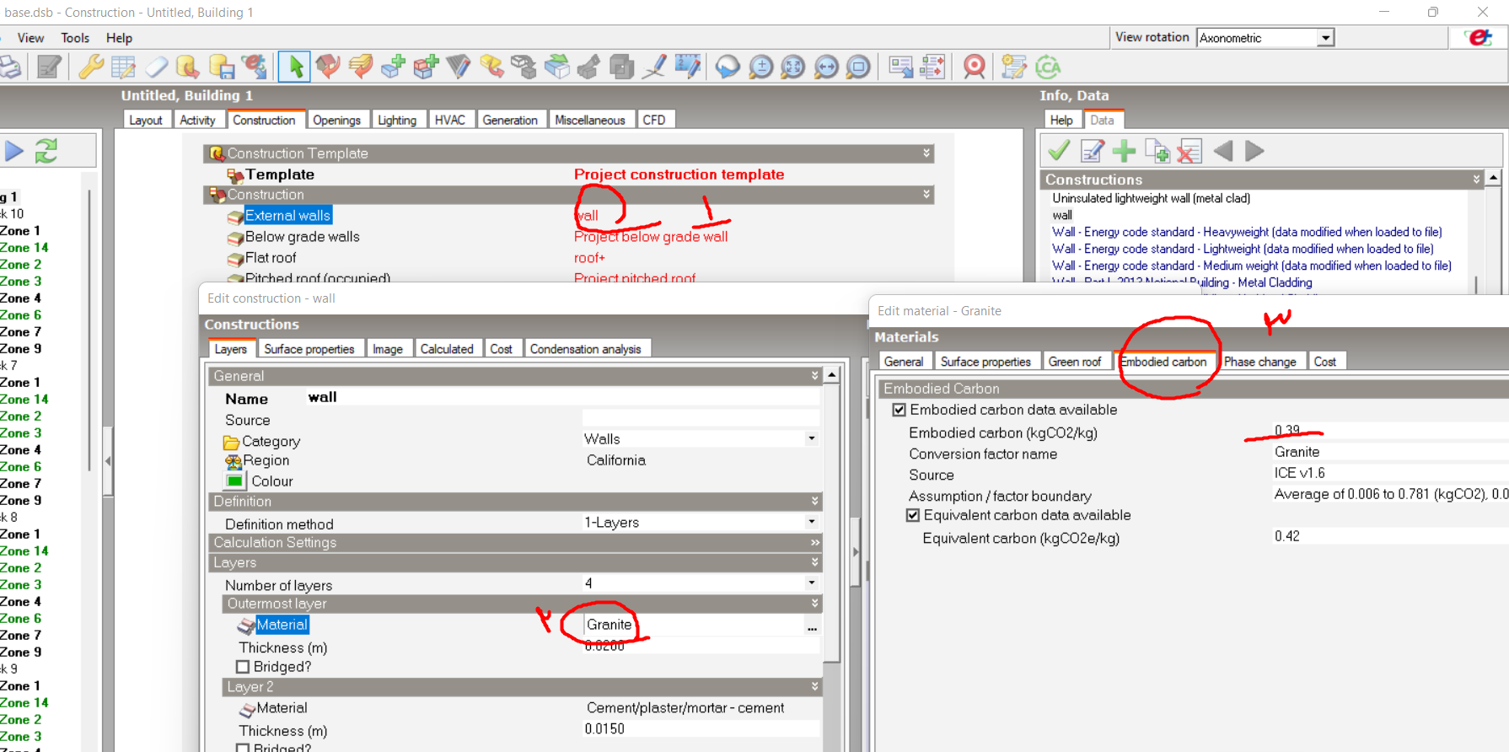Click the add new block icon
Screen dimensions: 1509x752
tap(393, 67)
